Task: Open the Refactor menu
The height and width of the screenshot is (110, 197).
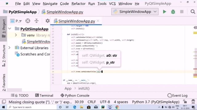Action: click(78, 4)
